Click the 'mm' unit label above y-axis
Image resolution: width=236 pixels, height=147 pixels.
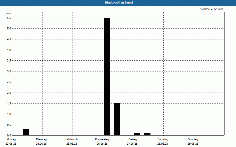point(9,13)
